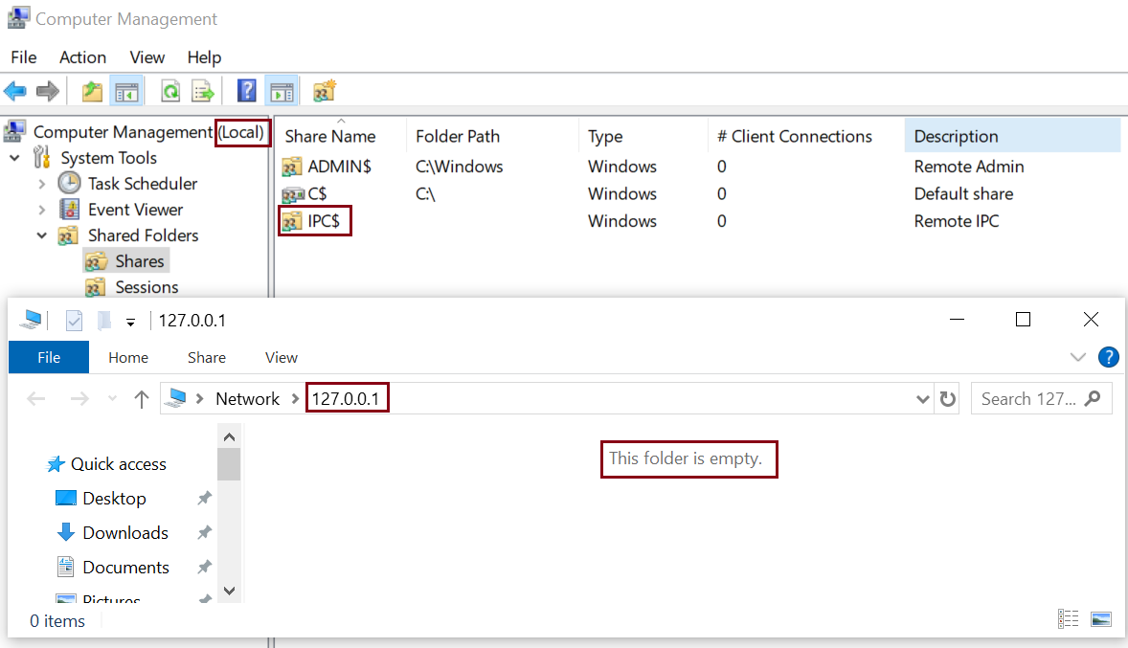Show or hide the Action pane

point(281,91)
